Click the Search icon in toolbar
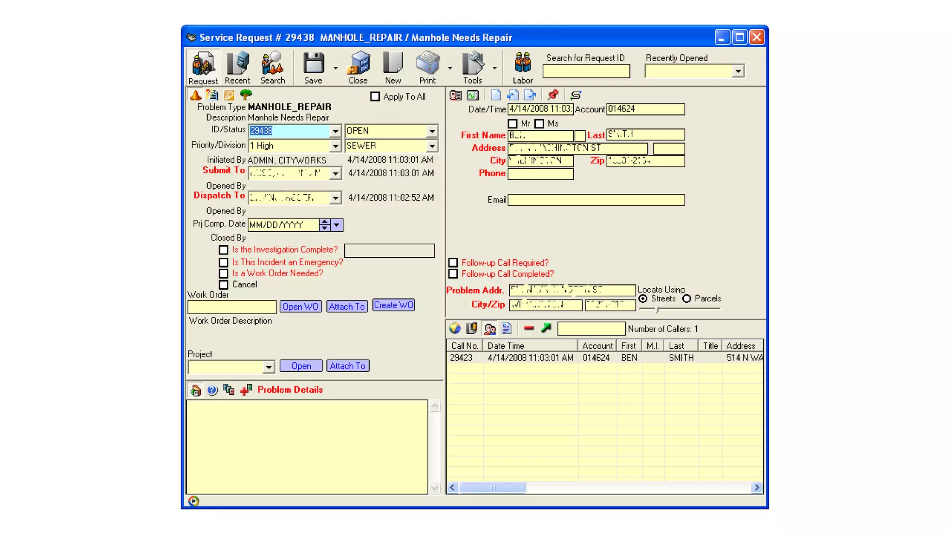The height and width of the screenshot is (534, 950). tap(273, 64)
